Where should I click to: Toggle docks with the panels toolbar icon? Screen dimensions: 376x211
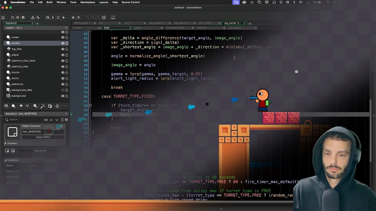[x=104, y=18]
